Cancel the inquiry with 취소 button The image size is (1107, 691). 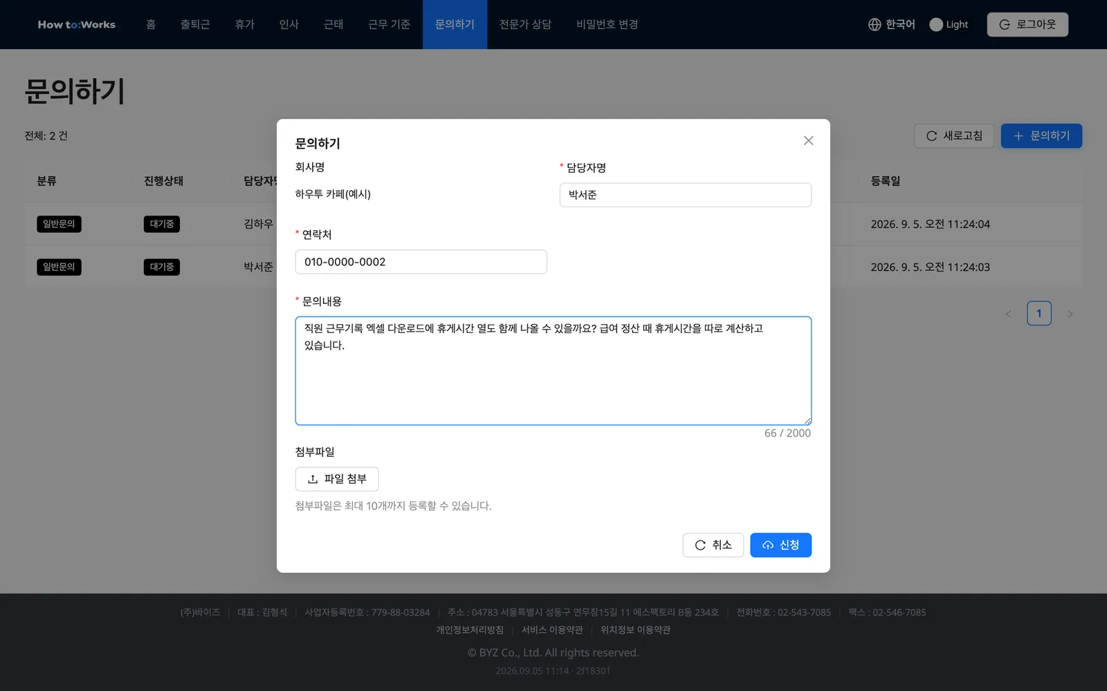click(713, 545)
